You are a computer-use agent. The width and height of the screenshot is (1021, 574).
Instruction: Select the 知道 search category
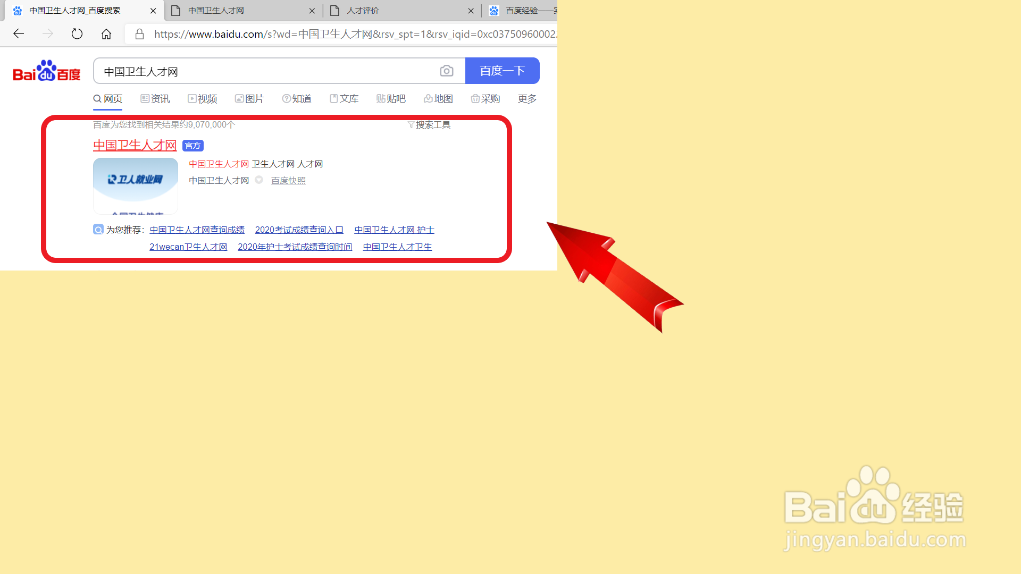click(x=297, y=99)
